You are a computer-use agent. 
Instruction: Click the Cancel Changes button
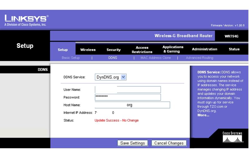coord(169,143)
